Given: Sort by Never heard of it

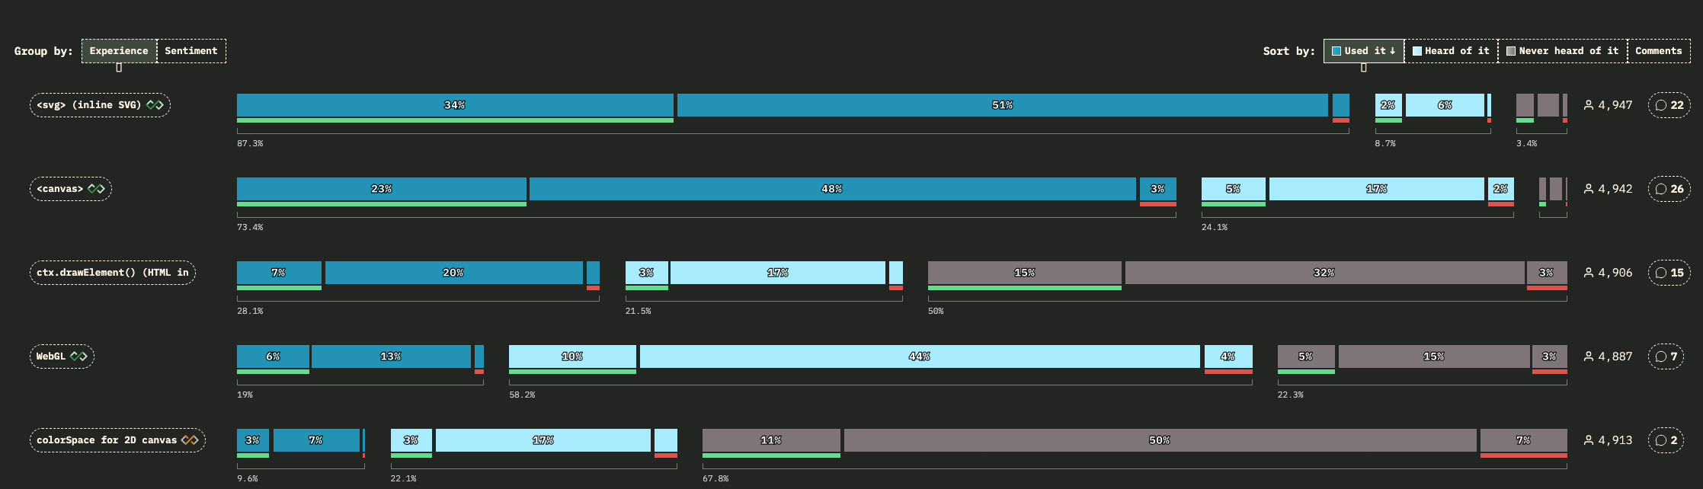Looking at the screenshot, I should click(1562, 51).
